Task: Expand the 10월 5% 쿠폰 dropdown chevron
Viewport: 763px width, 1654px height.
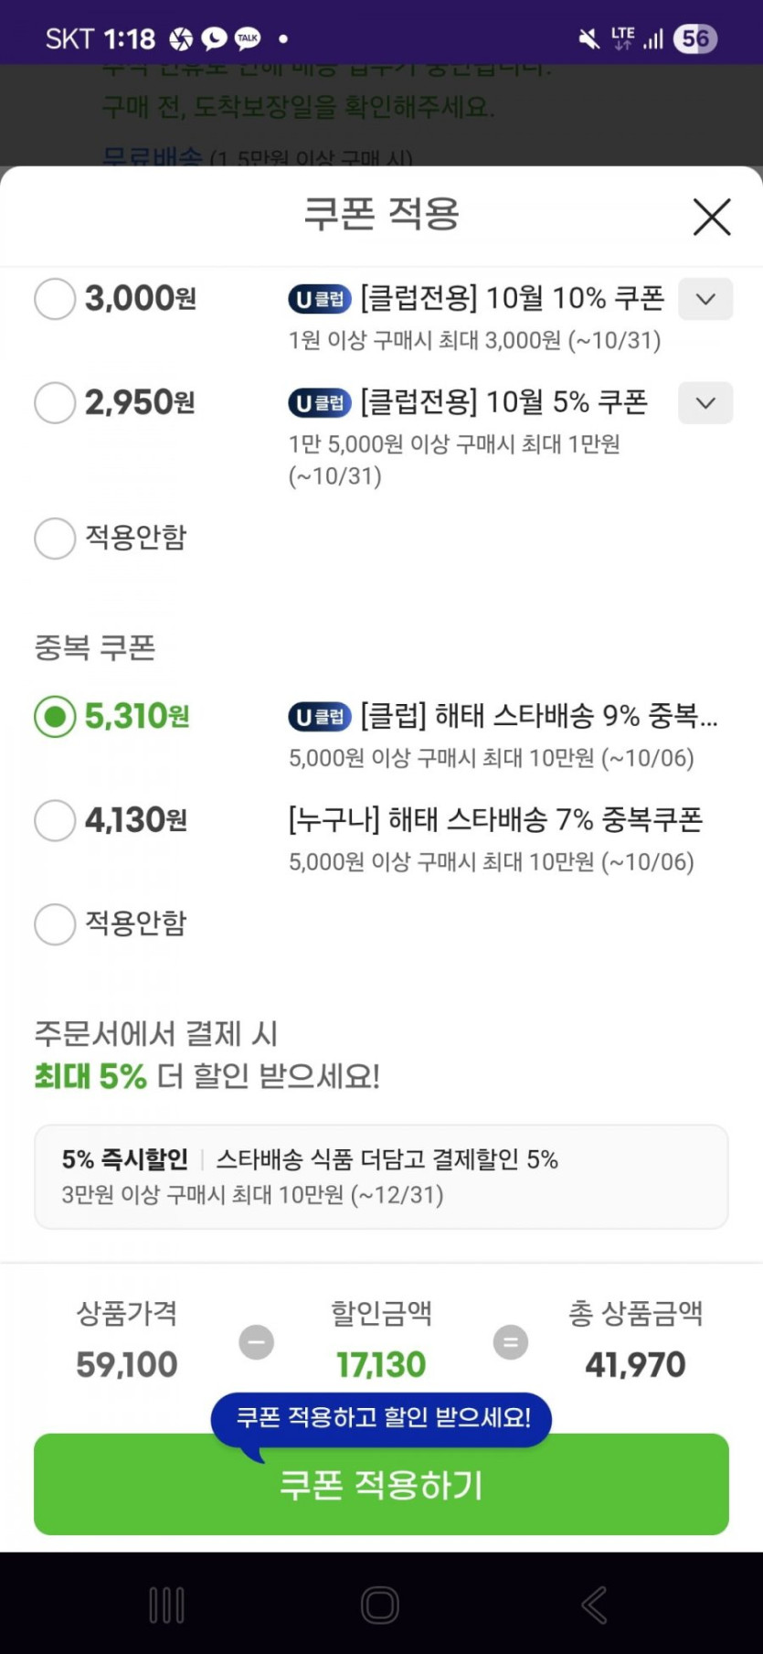Action: pos(705,403)
